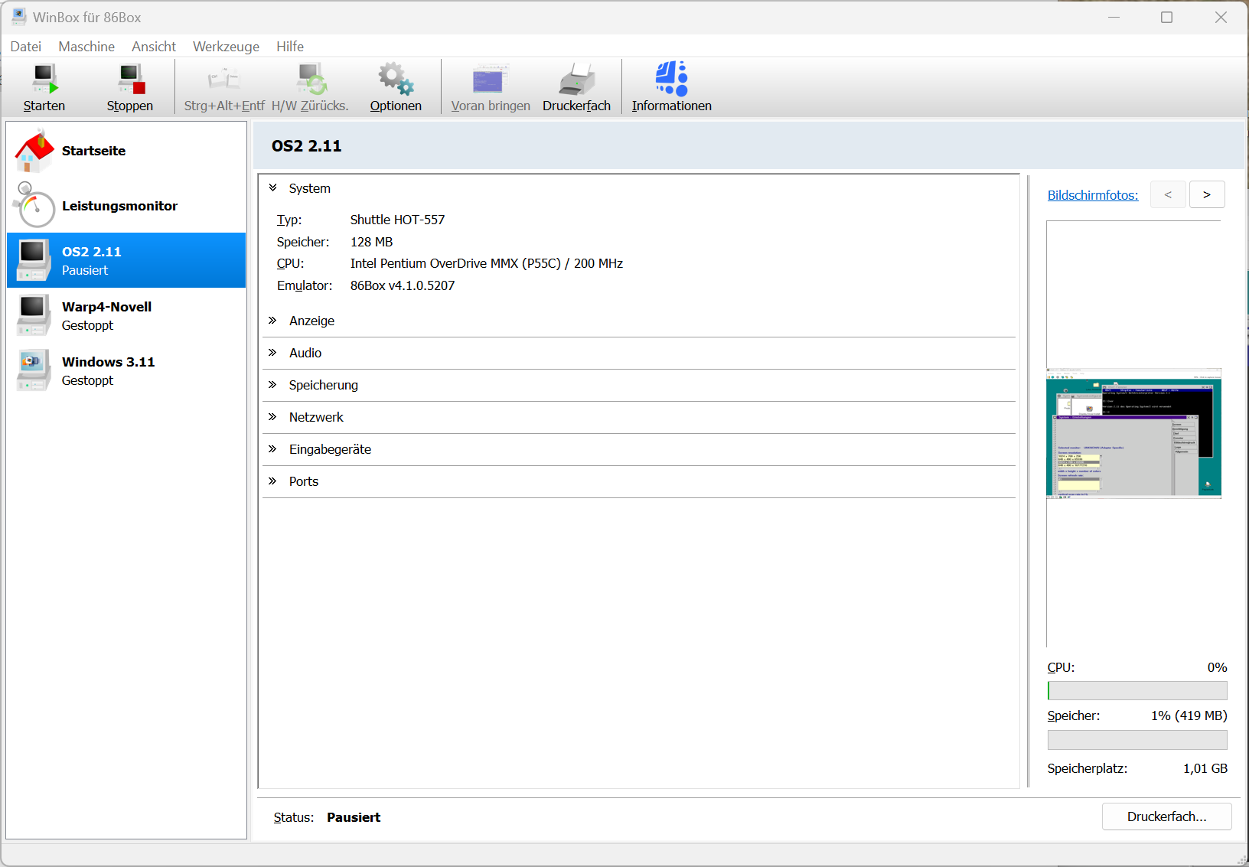Click the OS2 2.11 heading title
Viewport: 1249px width, 867px height.
coord(306,145)
